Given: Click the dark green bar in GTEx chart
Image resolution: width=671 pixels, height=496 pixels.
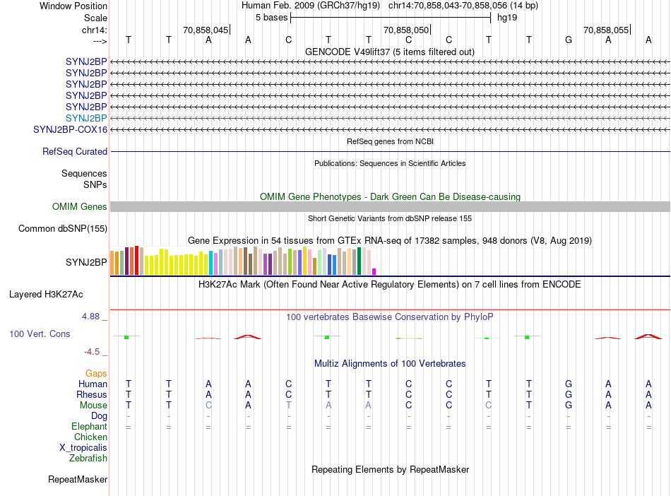Looking at the screenshot, I should tap(360, 261).
